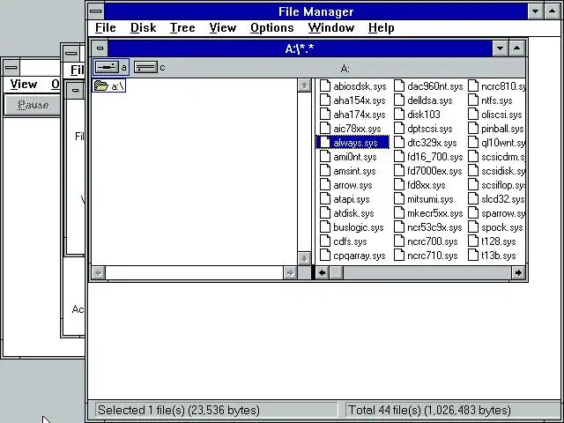Viewport: 564px width, 423px height.
Task: Click the aic78xx.sys file icon
Action: click(325, 128)
